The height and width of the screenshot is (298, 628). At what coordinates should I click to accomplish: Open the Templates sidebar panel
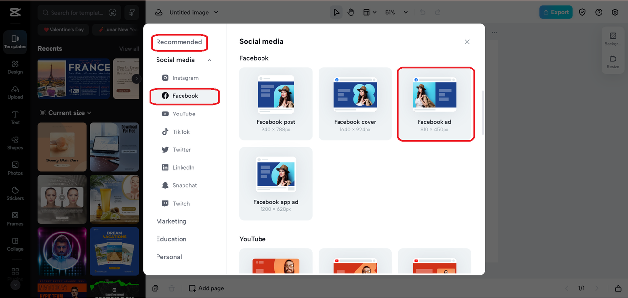tap(15, 42)
